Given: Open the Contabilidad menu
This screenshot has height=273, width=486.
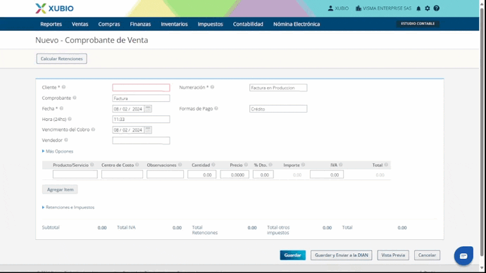Looking at the screenshot, I should [248, 24].
